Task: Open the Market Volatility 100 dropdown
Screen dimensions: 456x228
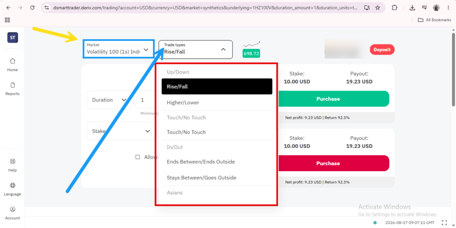Action: tap(118, 49)
